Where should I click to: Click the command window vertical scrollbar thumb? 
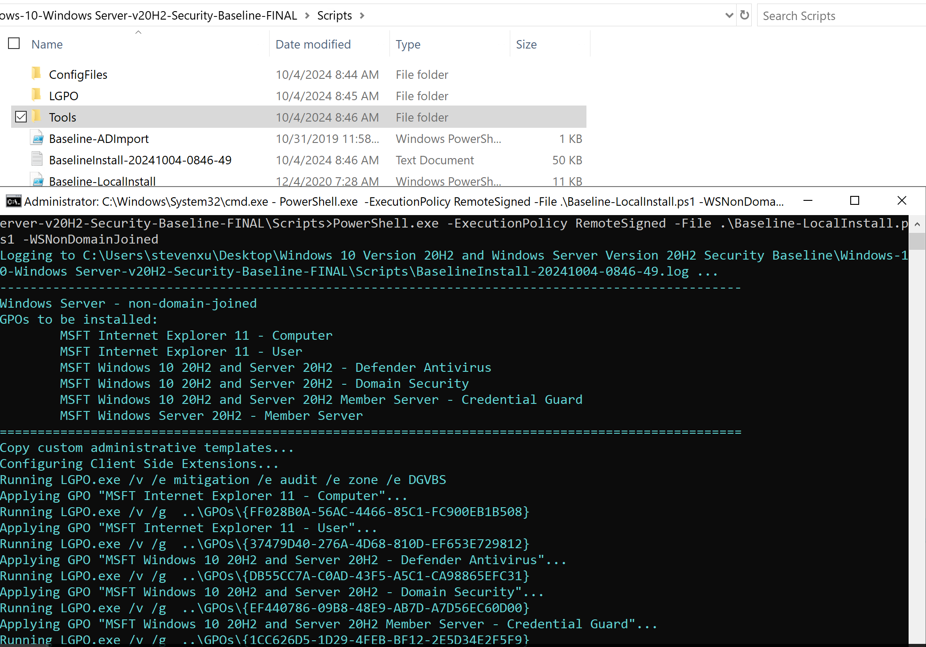pos(917,241)
